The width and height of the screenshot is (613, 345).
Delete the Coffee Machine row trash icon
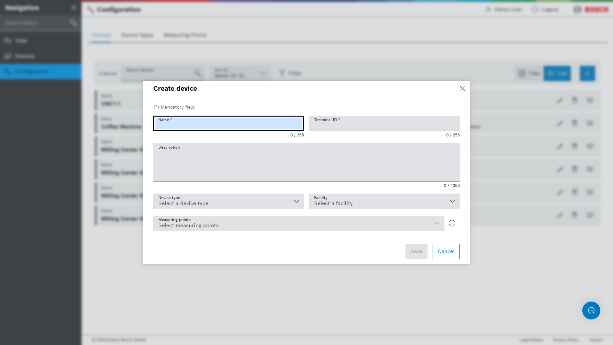coord(575,123)
